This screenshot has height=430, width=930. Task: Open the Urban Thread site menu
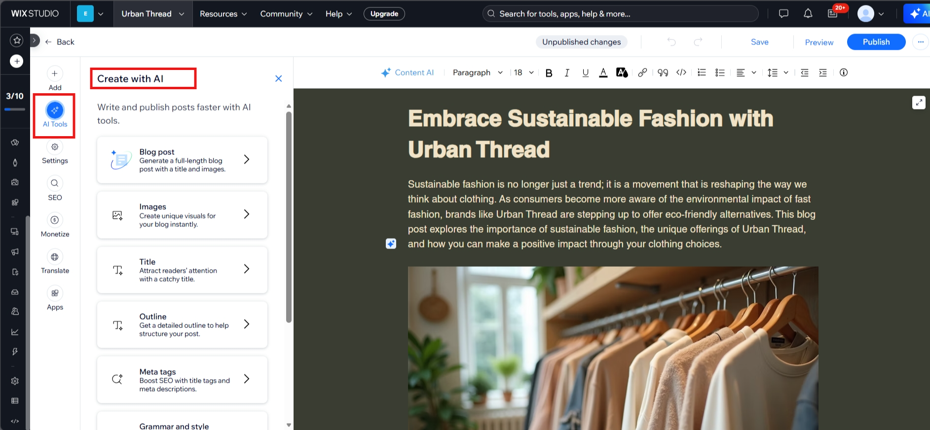click(x=153, y=14)
